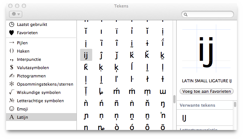The image size is (243, 139).
Task: Pick n with acute ń
Action: coord(101,103)
